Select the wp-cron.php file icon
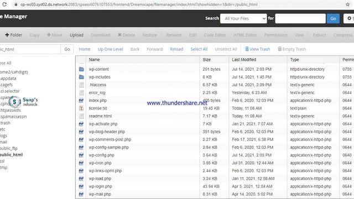Viewport: 354px width, 199px height. click(81, 163)
